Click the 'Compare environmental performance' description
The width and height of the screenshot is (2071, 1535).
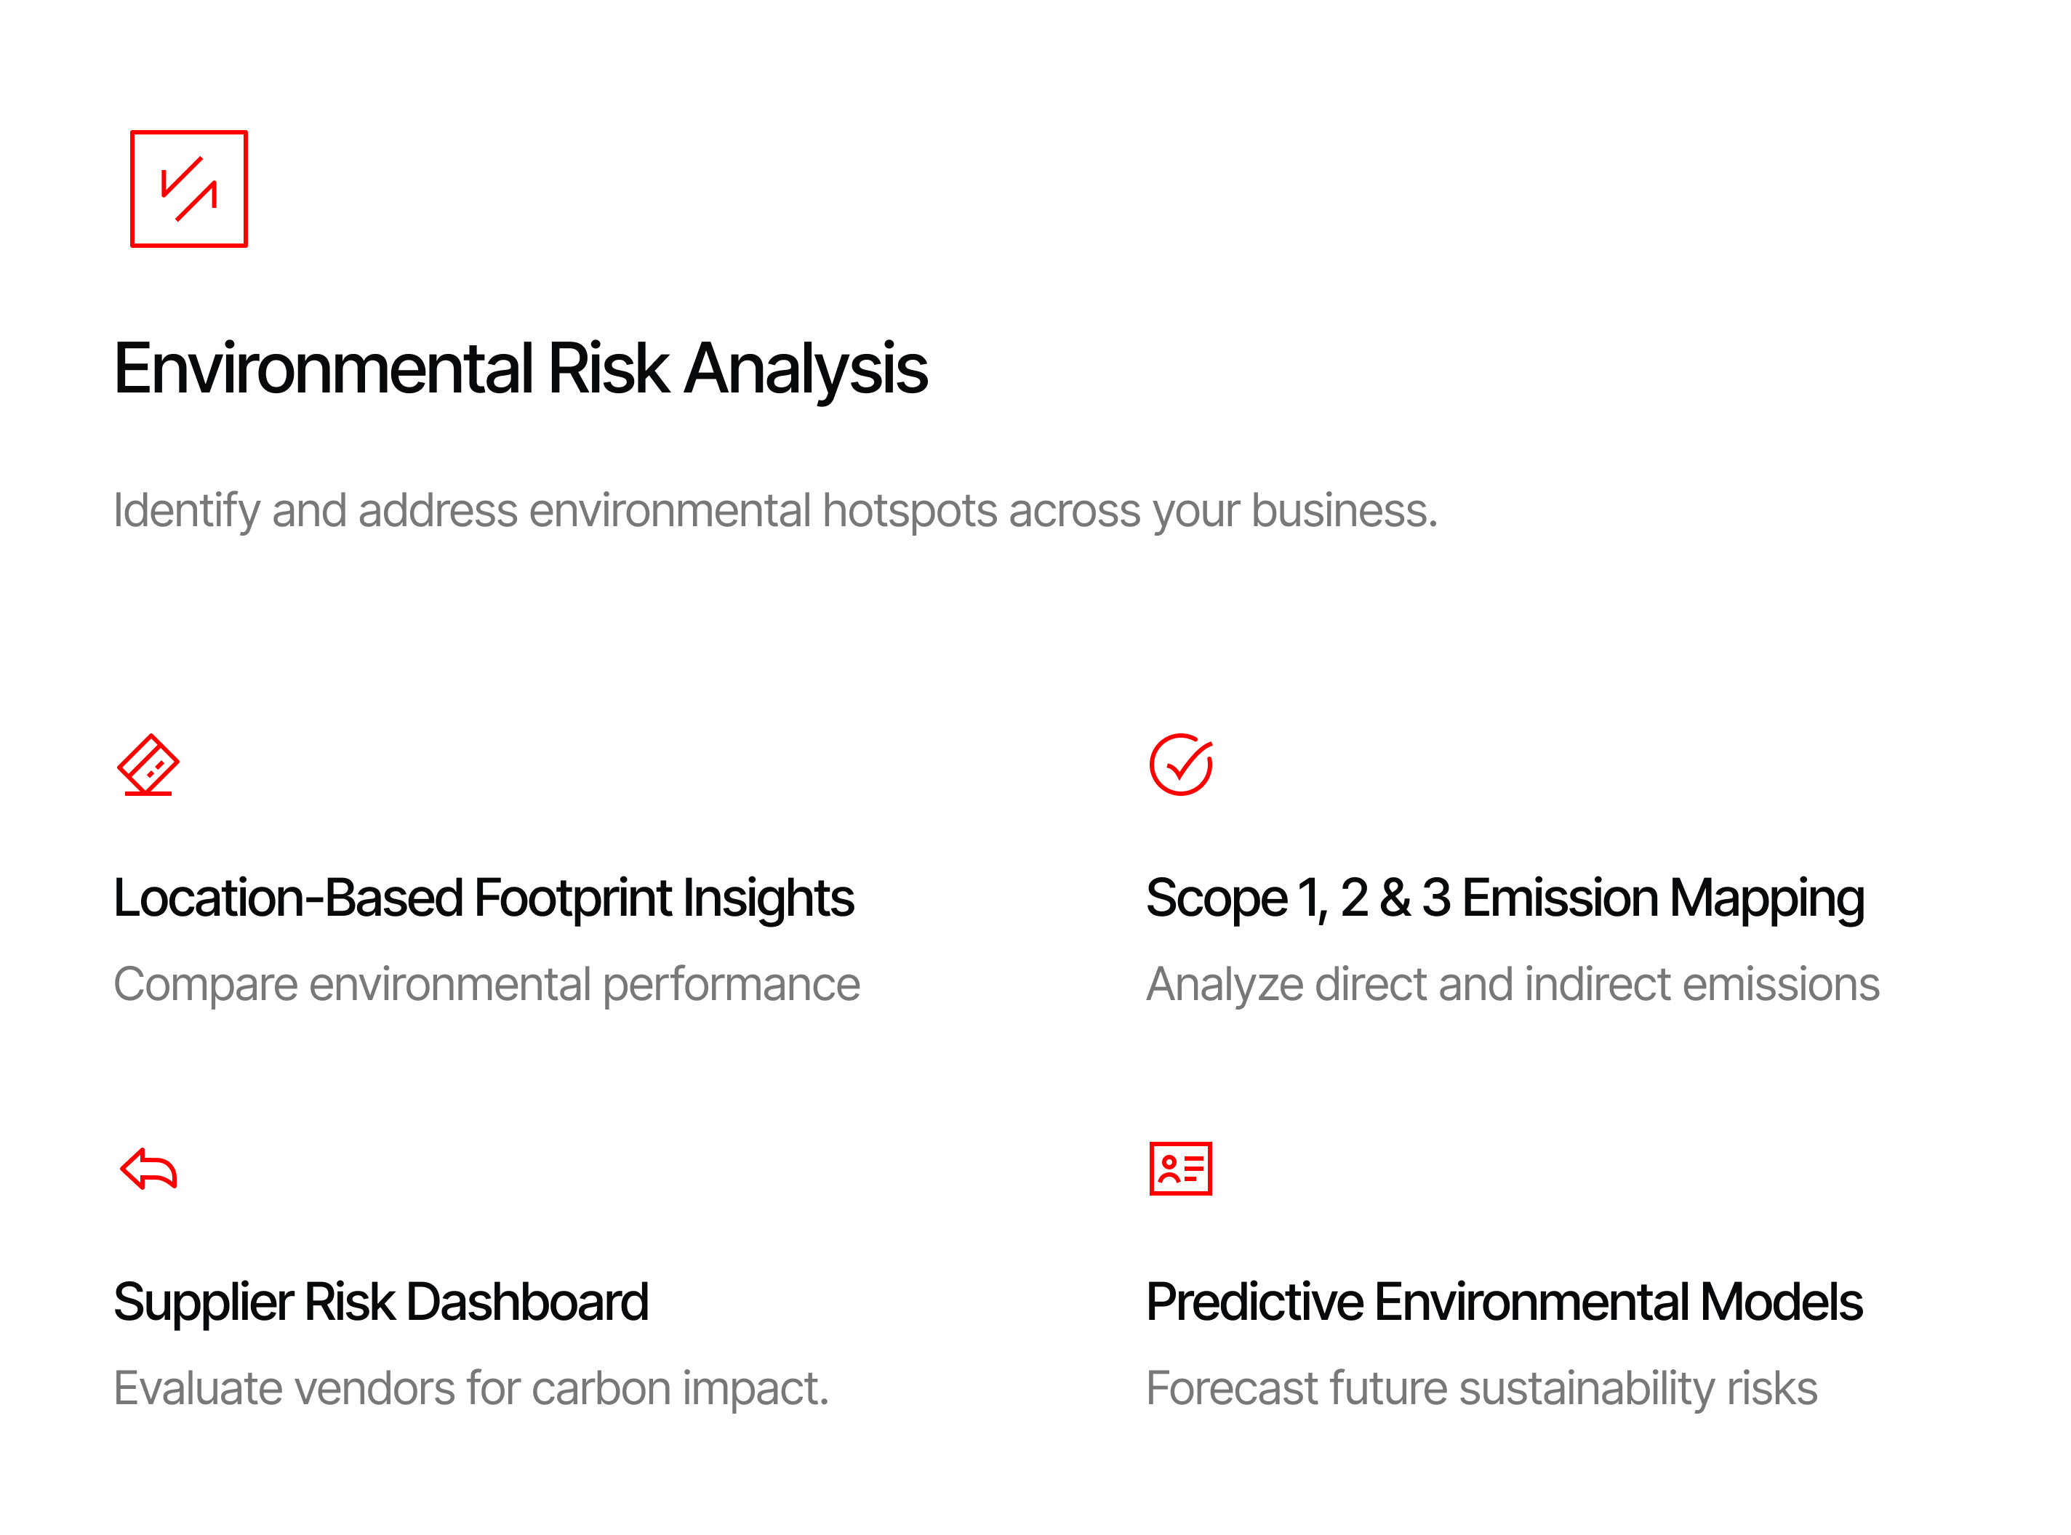486,985
